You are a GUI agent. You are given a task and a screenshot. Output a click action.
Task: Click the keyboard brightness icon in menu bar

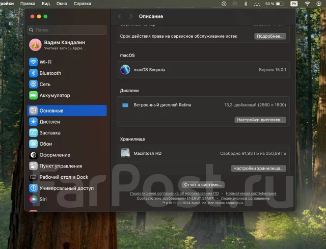257,4
